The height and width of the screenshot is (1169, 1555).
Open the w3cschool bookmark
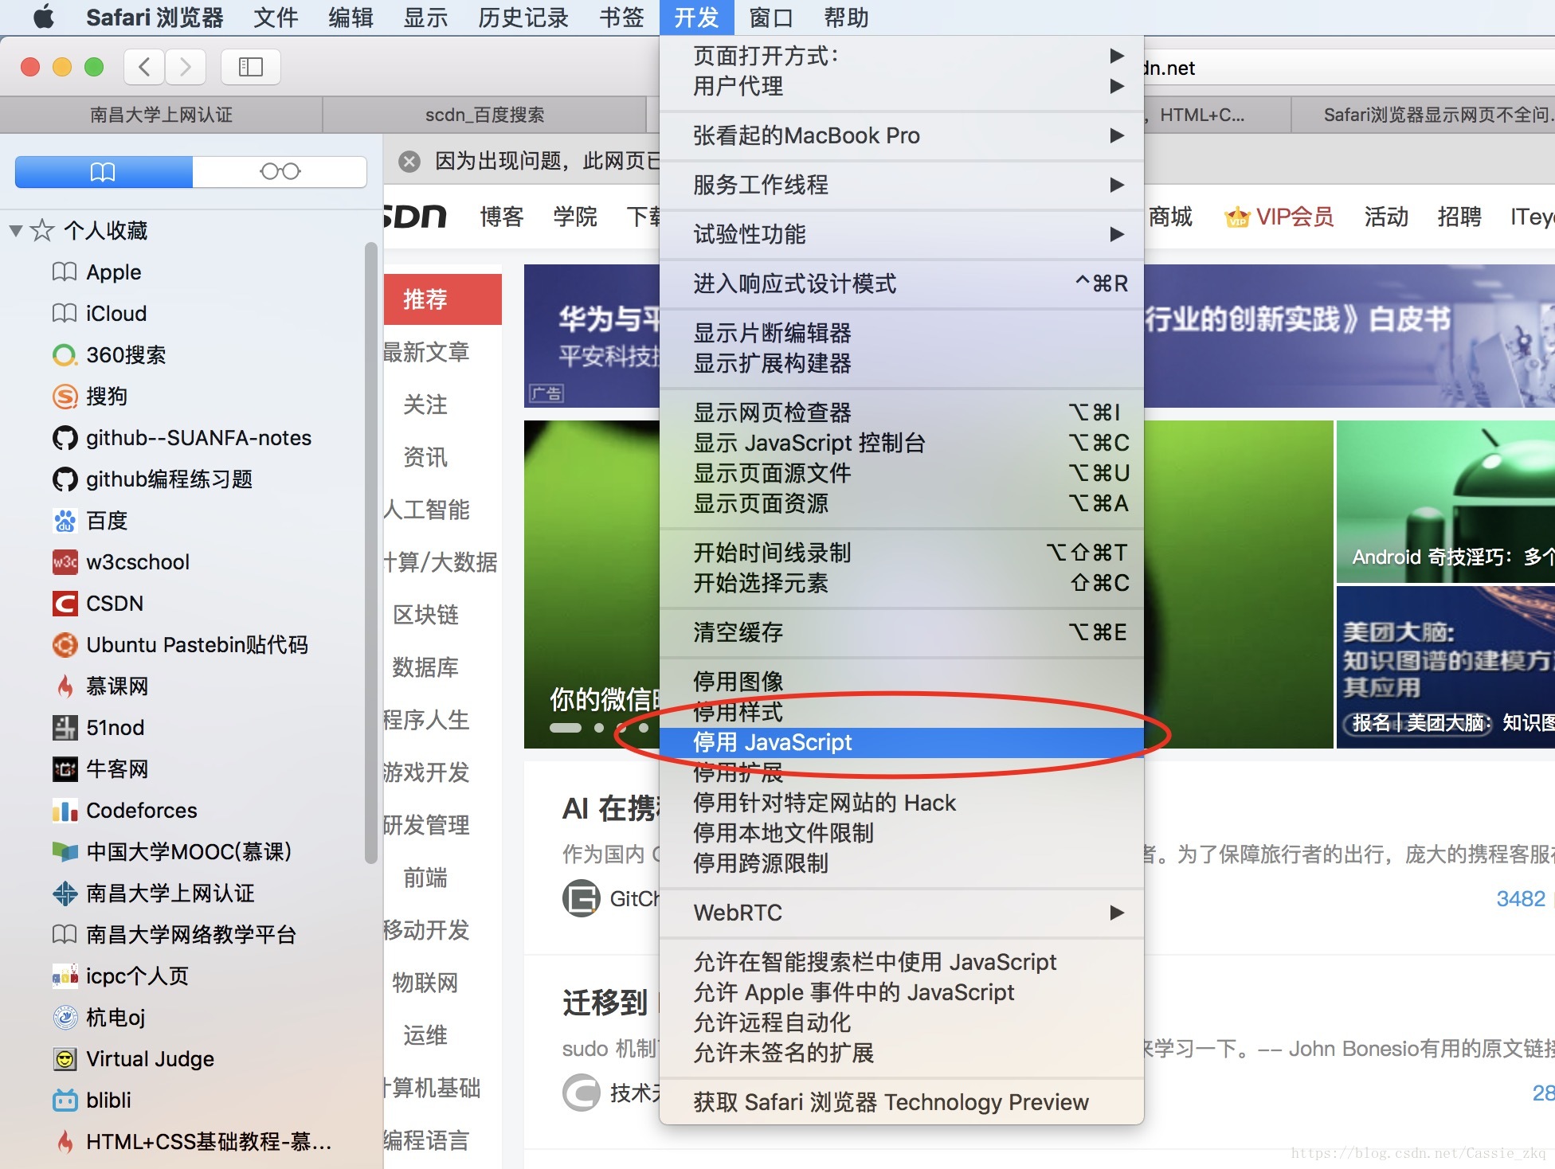tap(137, 562)
